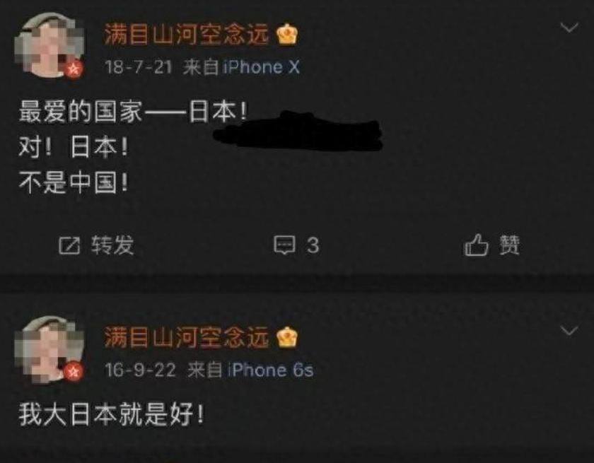594x463 pixels.
Task: Open the second post's pixelated avatar
Action: pyautogui.click(x=49, y=349)
